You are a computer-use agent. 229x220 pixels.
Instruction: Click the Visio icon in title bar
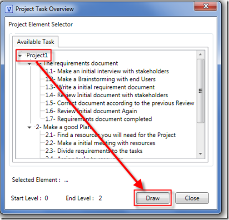point(9,9)
